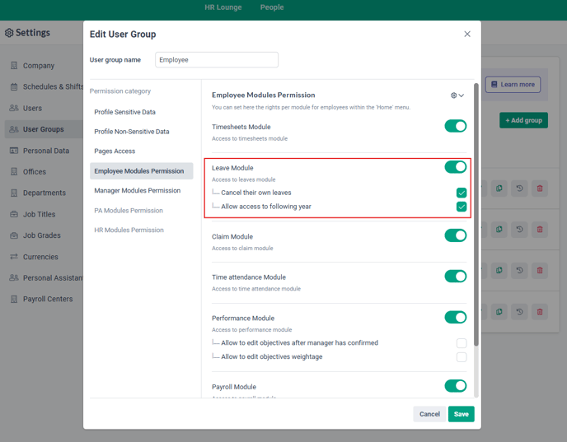Check Allow to edit objectives after manager confirmed
The width and height of the screenshot is (567, 442).
click(462, 343)
